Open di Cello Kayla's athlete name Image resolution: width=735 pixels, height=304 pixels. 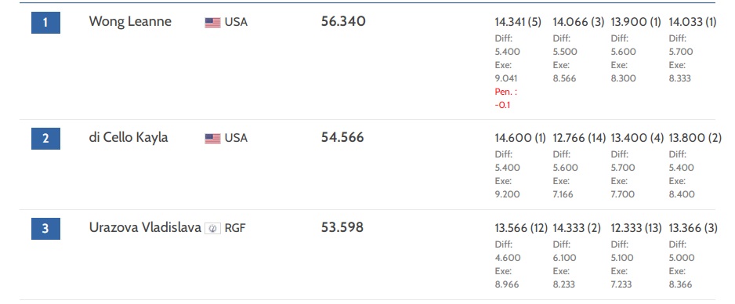coord(129,138)
